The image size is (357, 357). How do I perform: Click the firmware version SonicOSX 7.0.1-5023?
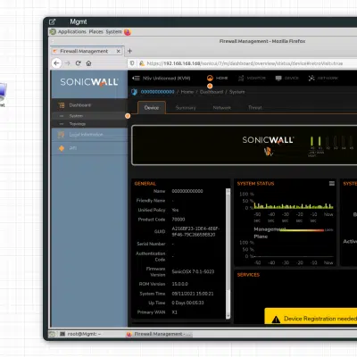[x=193, y=271]
